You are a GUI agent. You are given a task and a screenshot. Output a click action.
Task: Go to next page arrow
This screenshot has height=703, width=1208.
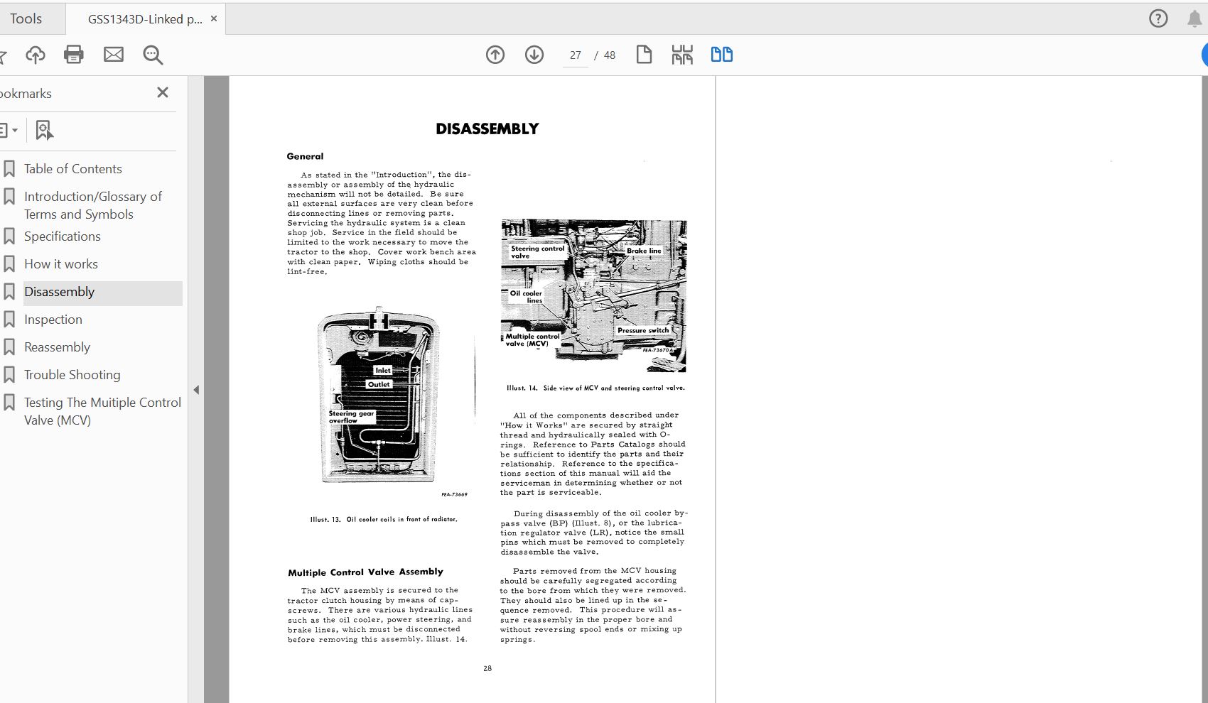pyautogui.click(x=534, y=55)
